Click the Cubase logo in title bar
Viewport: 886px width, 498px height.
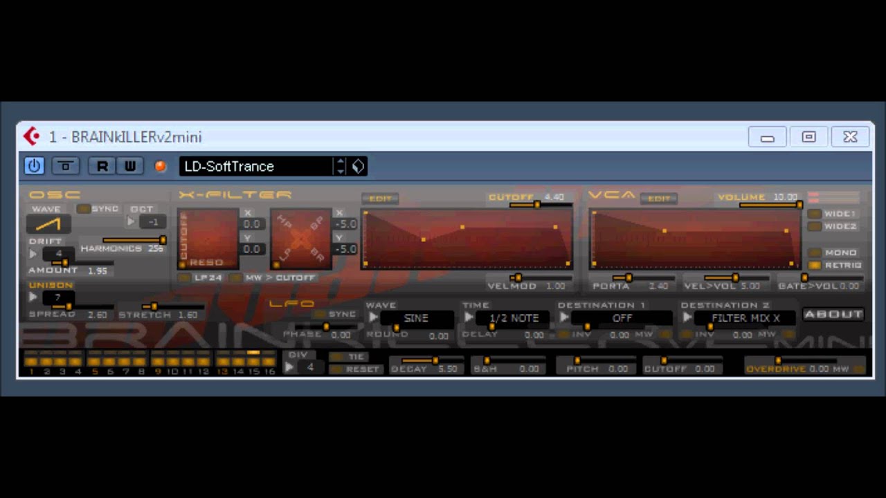(x=31, y=137)
